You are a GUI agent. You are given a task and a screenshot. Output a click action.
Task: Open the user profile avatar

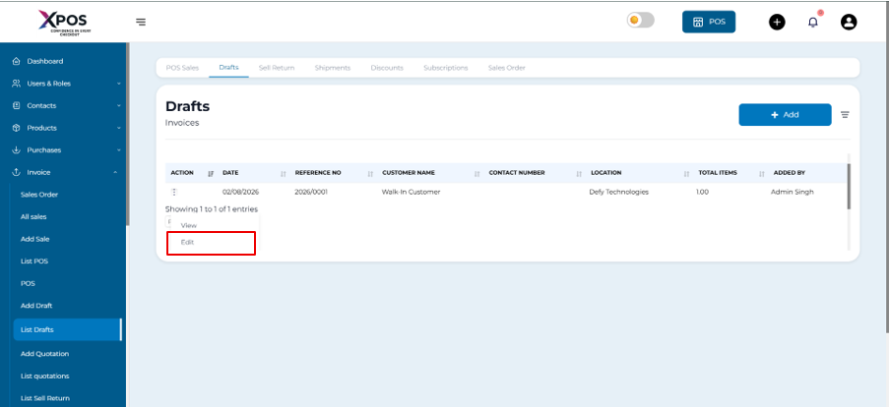click(x=849, y=22)
